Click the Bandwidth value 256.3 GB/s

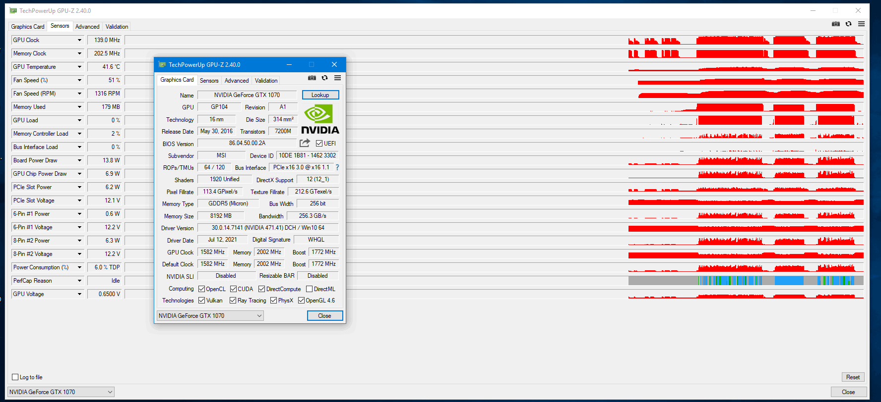313,216
